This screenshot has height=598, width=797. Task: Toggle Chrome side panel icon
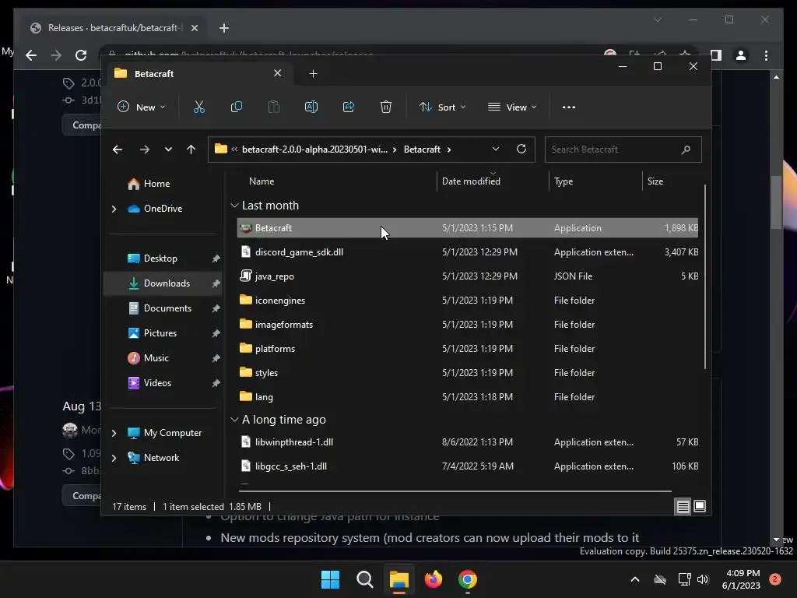pos(716,55)
